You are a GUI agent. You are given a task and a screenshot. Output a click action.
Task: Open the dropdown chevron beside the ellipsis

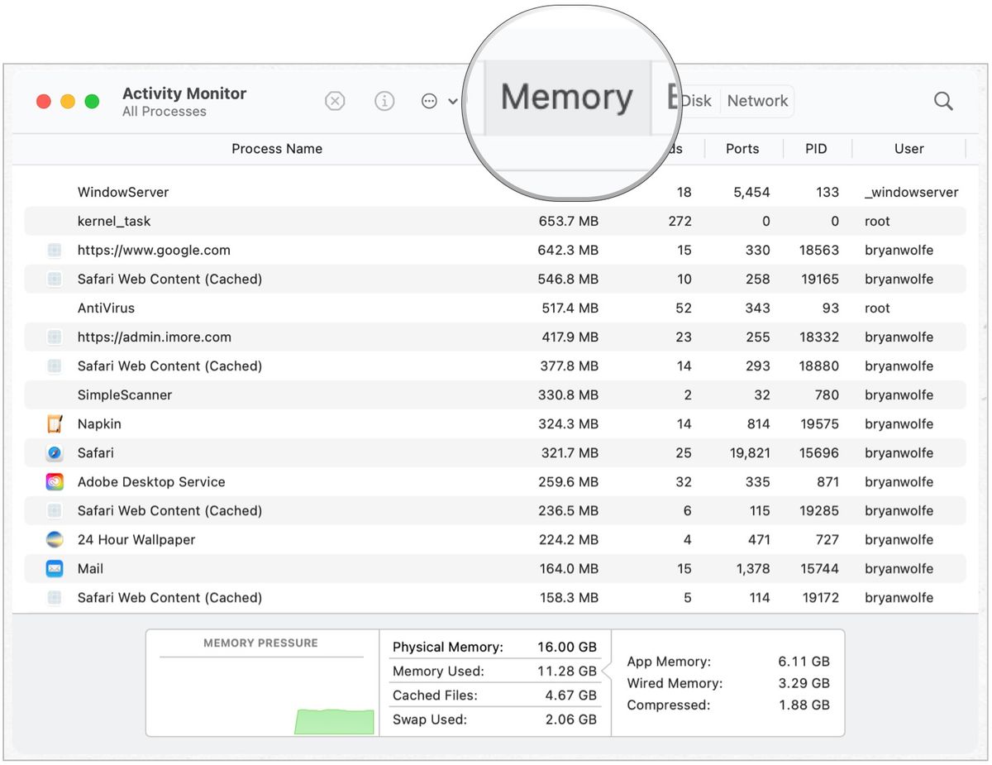pos(451,100)
